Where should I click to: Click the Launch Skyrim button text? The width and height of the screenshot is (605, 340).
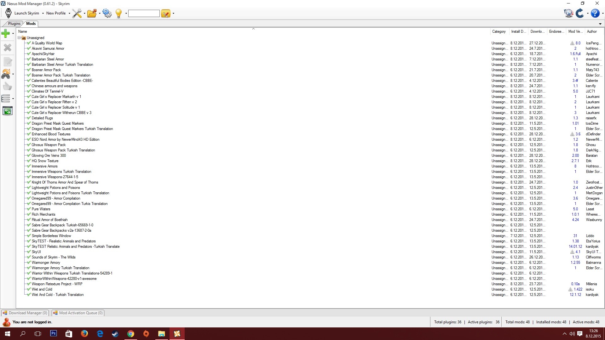click(27, 13)
